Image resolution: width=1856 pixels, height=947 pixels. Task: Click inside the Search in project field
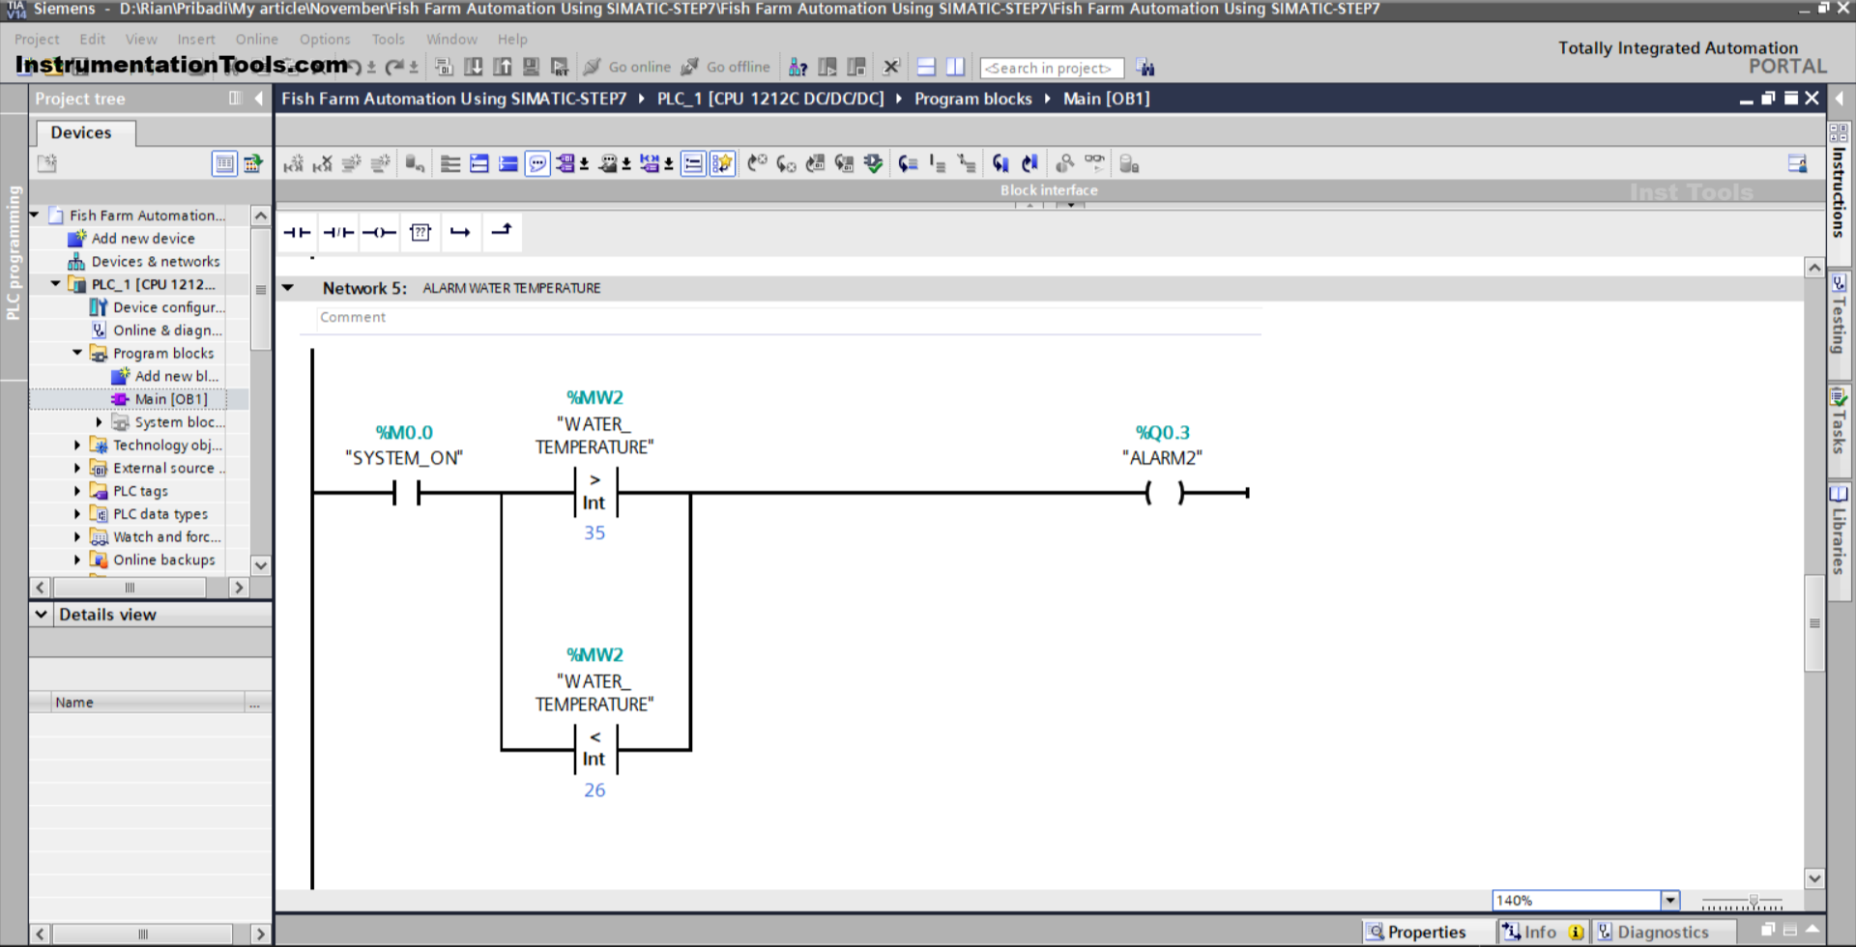point(1051,68)
